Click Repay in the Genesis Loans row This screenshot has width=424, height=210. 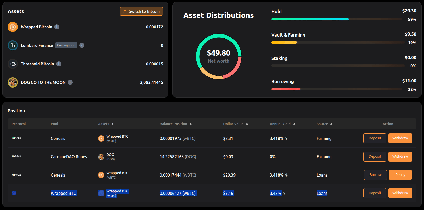(400, 175)
